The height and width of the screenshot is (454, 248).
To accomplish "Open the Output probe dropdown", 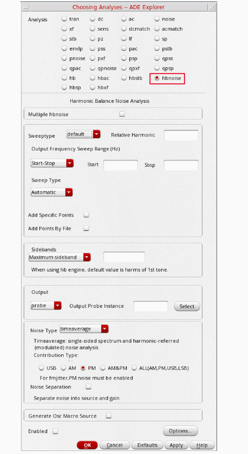I will pos(46,306).
